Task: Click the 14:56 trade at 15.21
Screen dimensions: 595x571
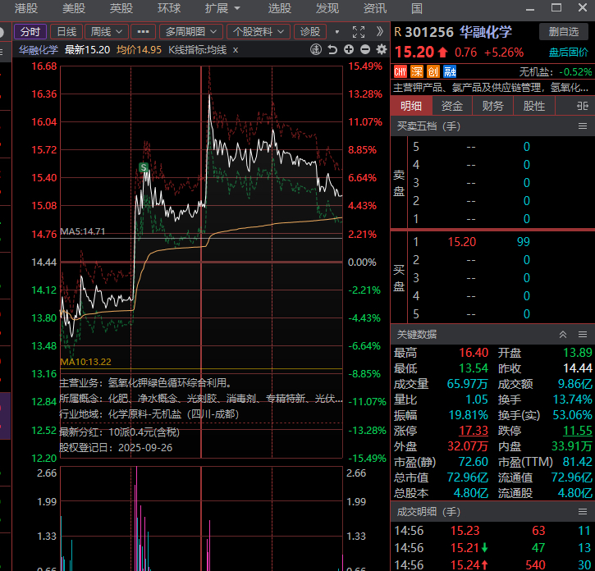Action: point(492,548)
